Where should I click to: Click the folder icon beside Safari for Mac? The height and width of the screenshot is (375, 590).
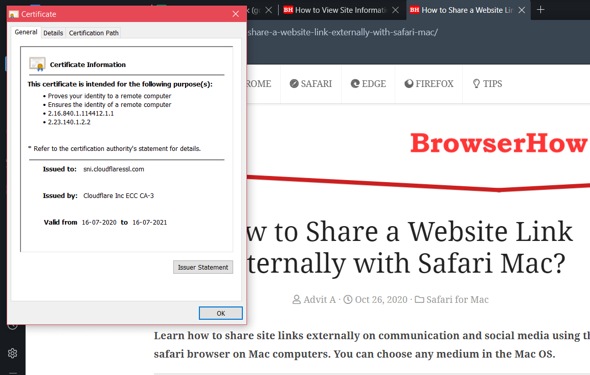[x=420, y=300]
